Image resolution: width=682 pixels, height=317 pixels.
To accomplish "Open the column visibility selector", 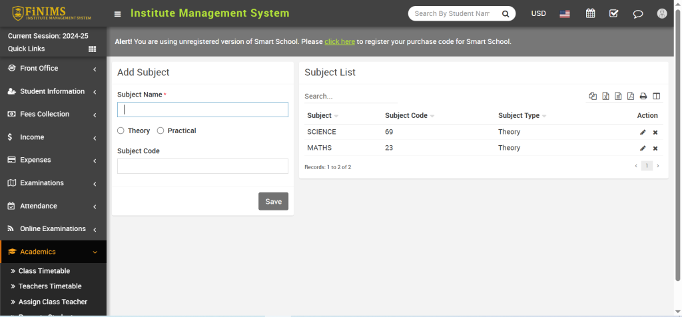I will [x=656, y=97].
